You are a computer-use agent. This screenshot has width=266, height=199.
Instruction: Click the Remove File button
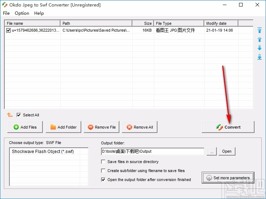pyautogui.click(x=101, y=127)
